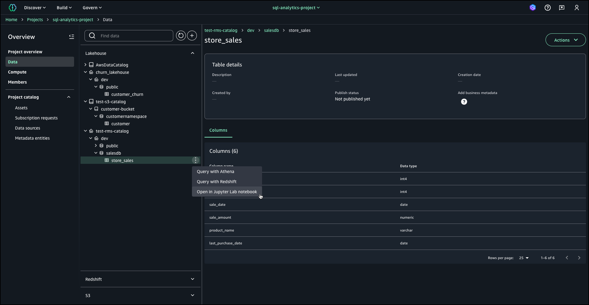
Task: Open the Actions dropdown button
Action: pos(565,40)
